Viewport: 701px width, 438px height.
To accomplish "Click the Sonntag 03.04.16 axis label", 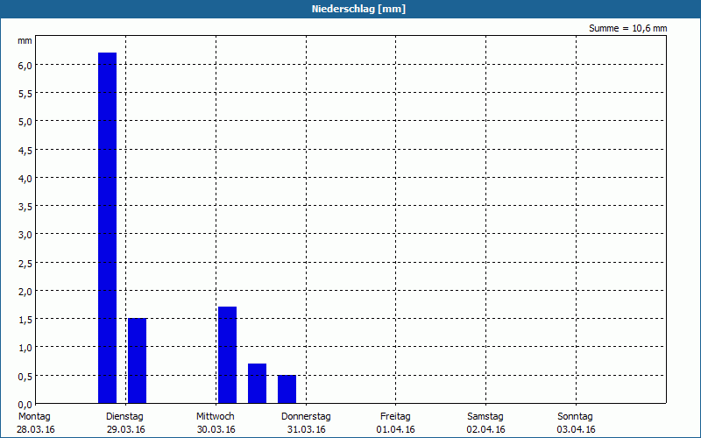I will [x=576, y=423].
